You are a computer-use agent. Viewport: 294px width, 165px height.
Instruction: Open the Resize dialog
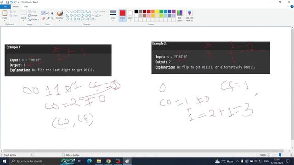point(33,16)
